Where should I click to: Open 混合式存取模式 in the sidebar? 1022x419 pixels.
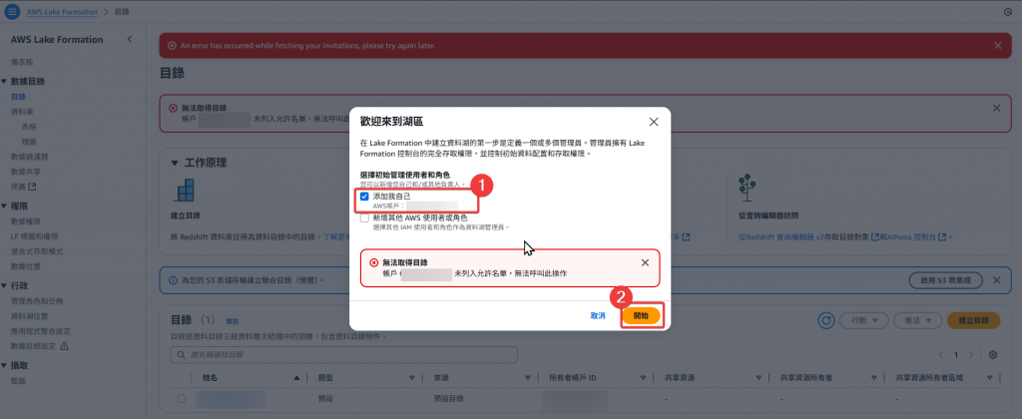point(37,251)
